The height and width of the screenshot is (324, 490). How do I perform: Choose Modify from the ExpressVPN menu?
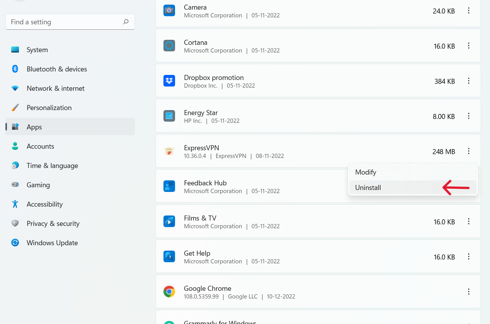[x=413, y=172]
